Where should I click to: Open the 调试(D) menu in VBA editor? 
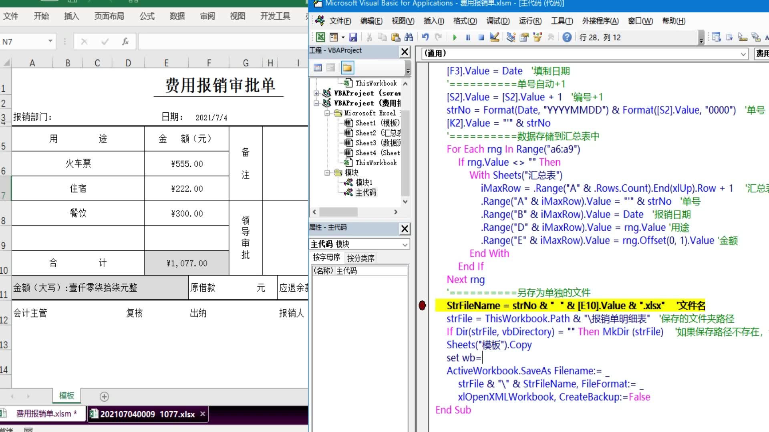(498, 21)
